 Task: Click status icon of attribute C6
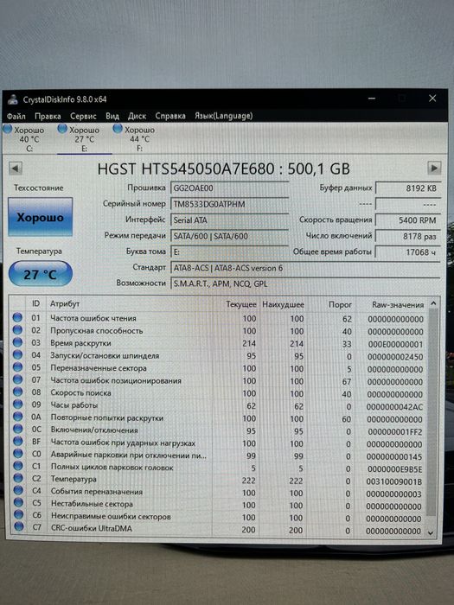[x=18, y=514]
